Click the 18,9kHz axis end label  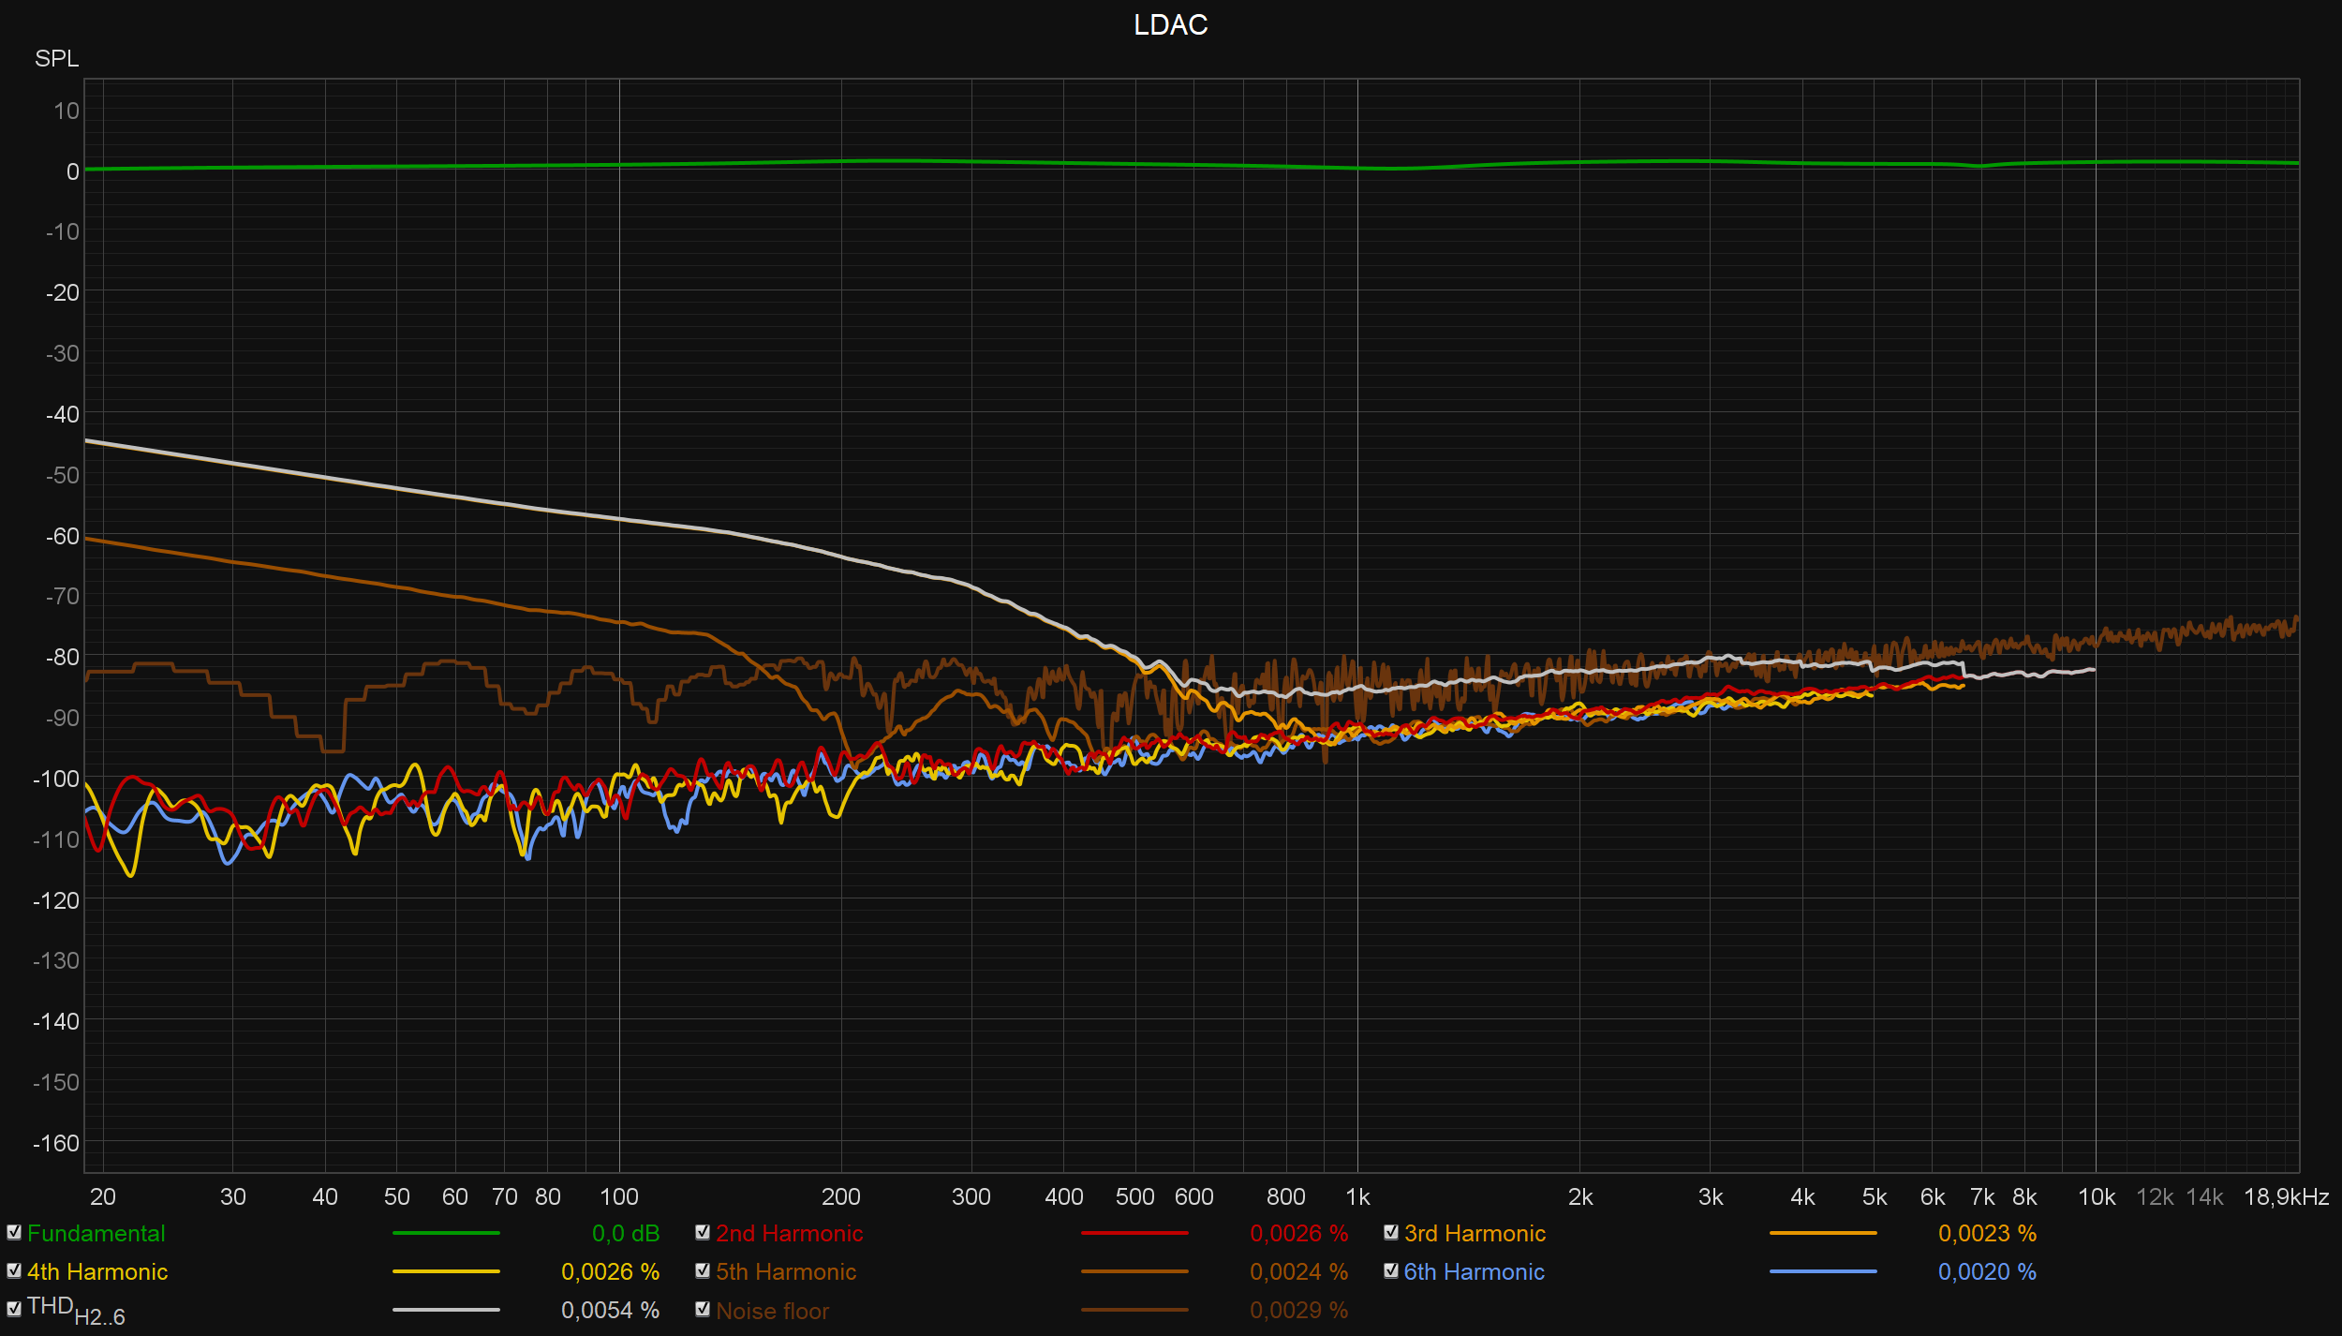point(2286,1197)
